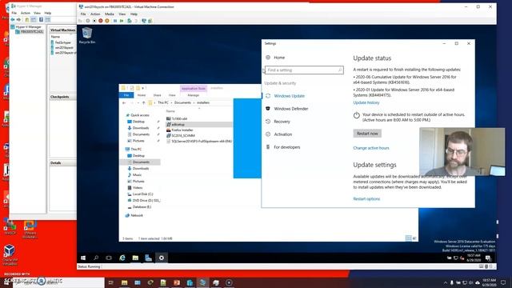Screen dimensions: 512x288
Task: Open Task View on the VM taskbar
Action: 109,258
